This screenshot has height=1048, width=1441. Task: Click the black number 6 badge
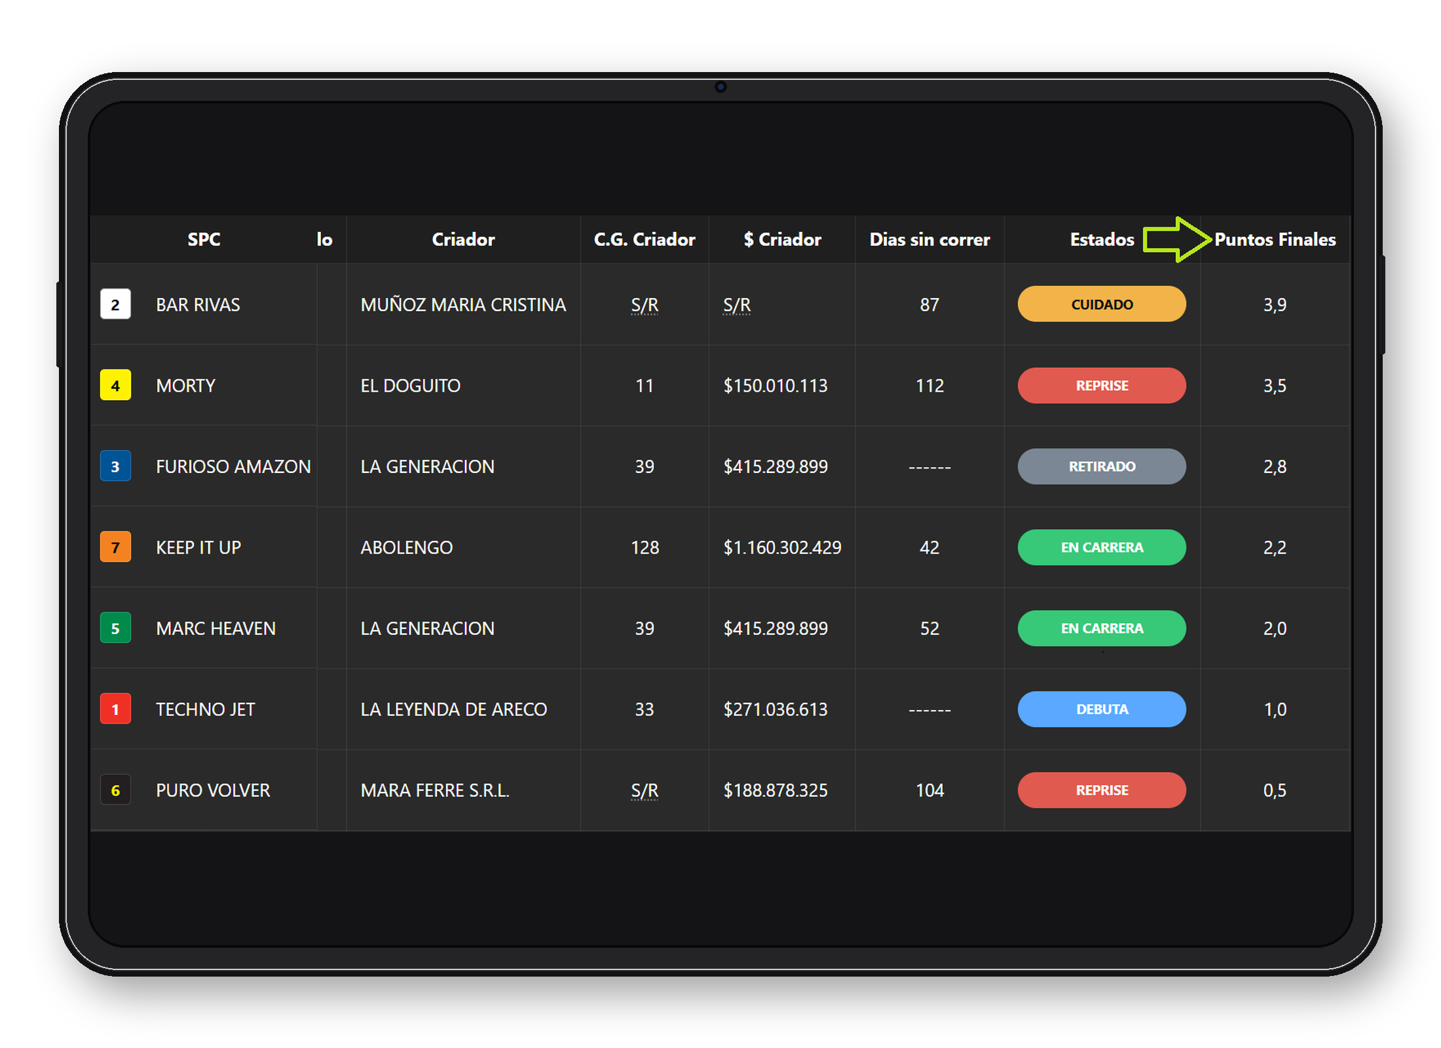[115, 790]
